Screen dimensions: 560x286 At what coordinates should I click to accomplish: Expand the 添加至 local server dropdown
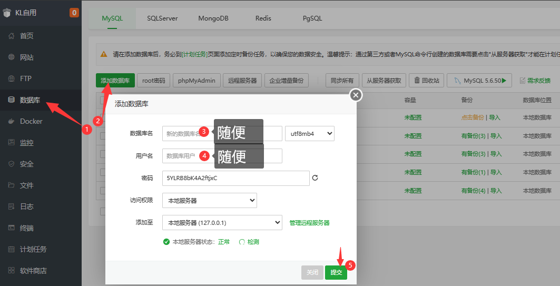point(222,223)
